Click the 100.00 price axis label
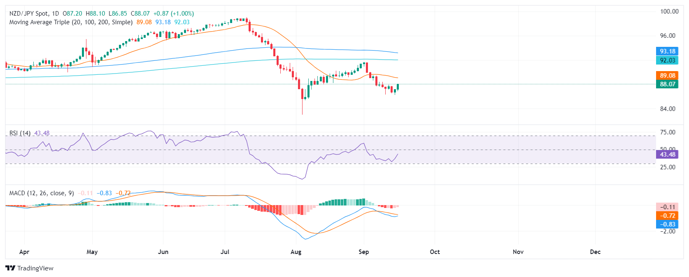 click(x=669, y=12)
